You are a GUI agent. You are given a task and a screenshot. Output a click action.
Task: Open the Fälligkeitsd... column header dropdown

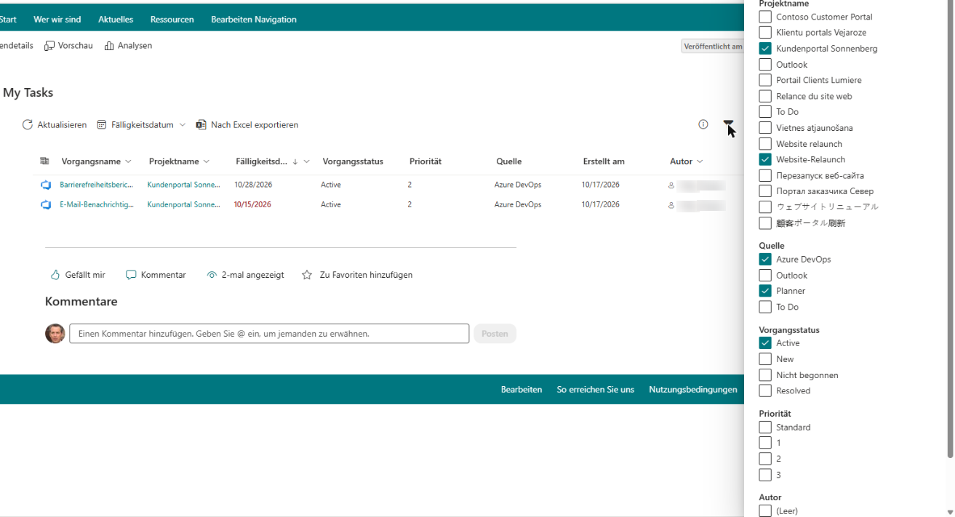307,161
